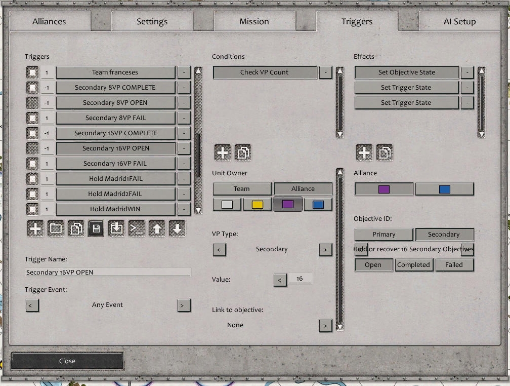Screen dimensions: 510x386
Task: Switch to the Settings tab
Action: pyautogui.click(x=152, y=21)
